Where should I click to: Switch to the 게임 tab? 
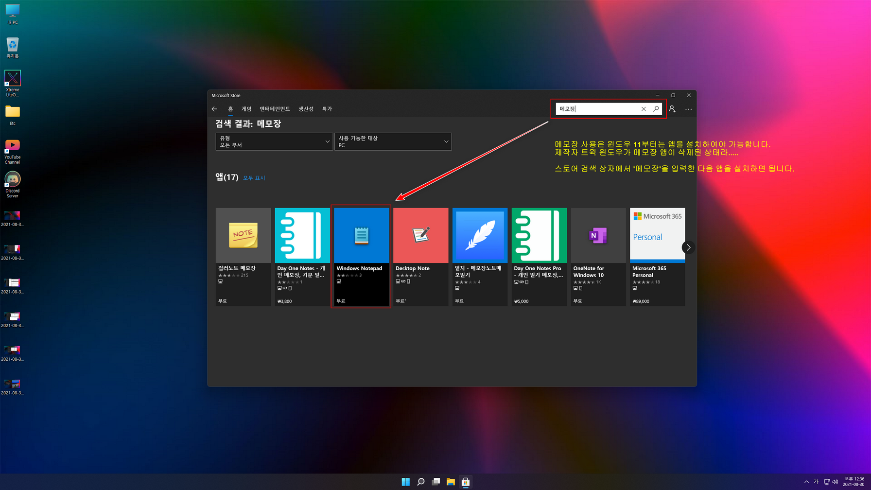246,109
